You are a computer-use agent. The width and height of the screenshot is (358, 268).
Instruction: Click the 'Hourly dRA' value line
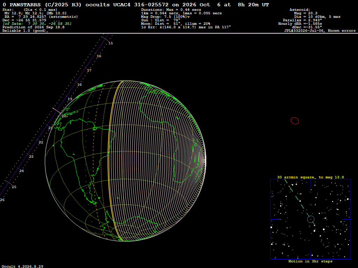pos(300,24)
